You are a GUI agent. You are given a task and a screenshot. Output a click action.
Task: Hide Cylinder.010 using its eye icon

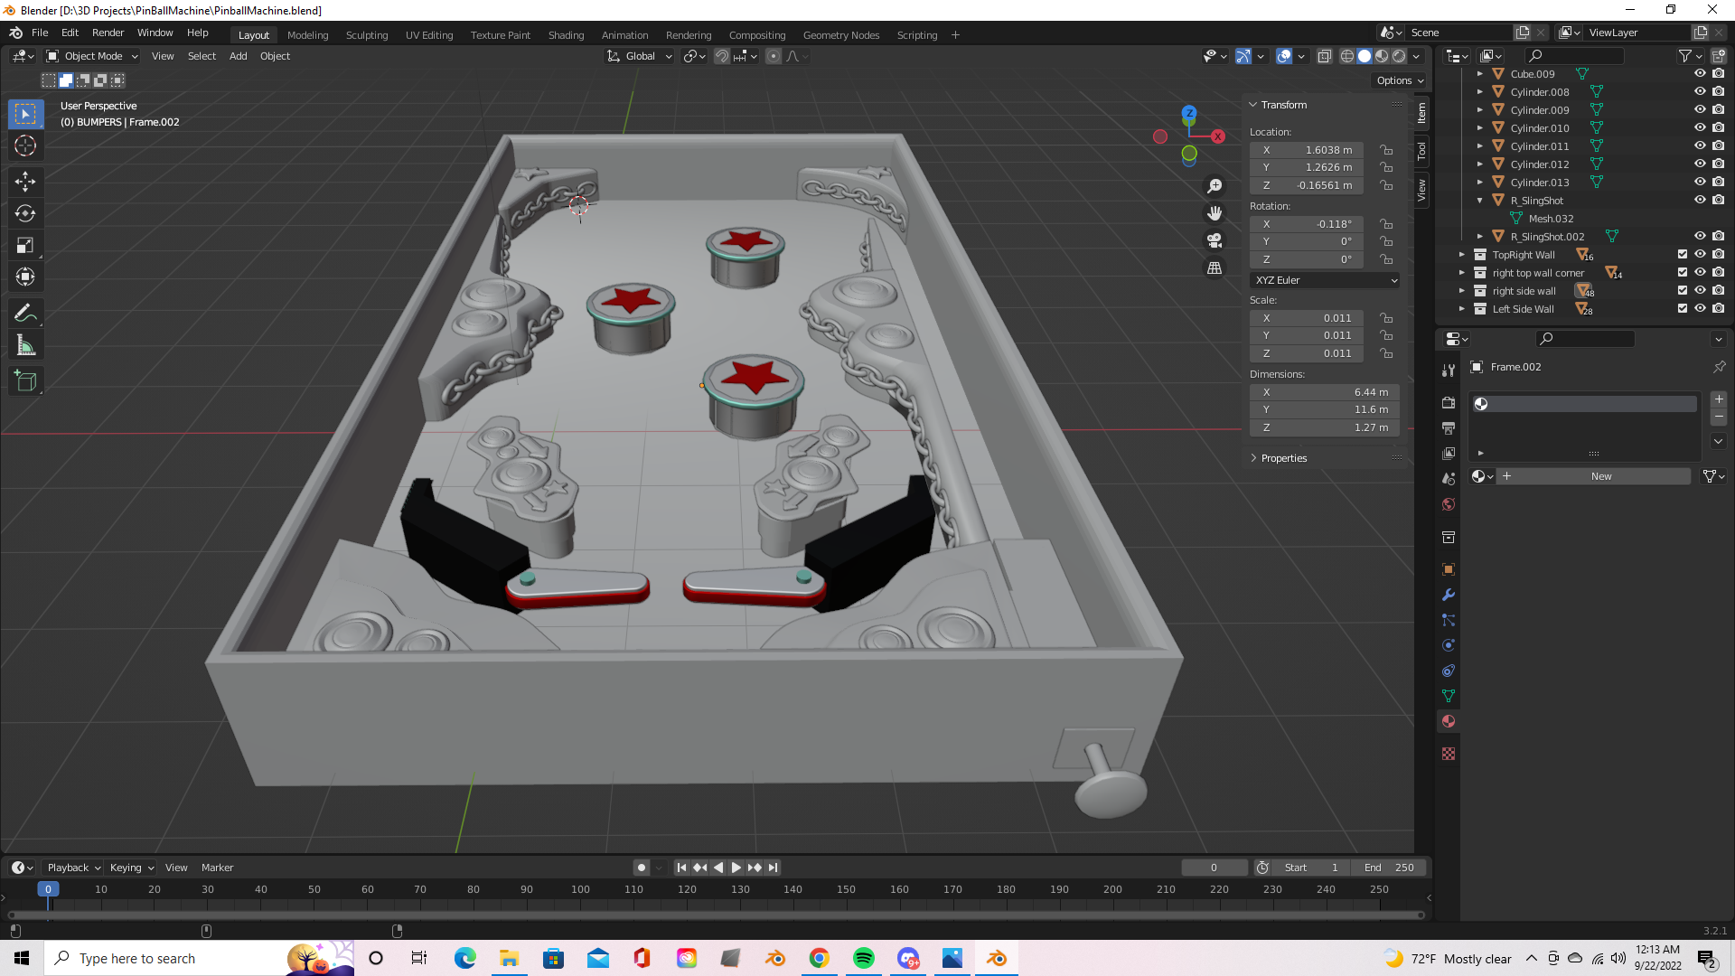tap(1699, 127)
